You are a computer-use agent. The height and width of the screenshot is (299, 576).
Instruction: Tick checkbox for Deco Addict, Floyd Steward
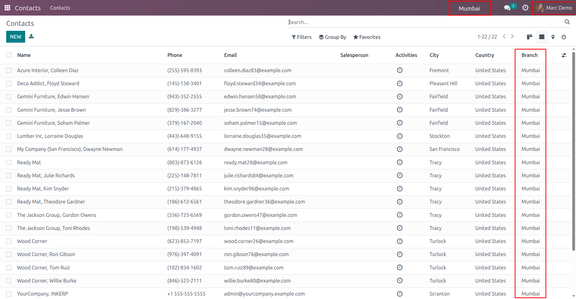click(x=9, y=83)
